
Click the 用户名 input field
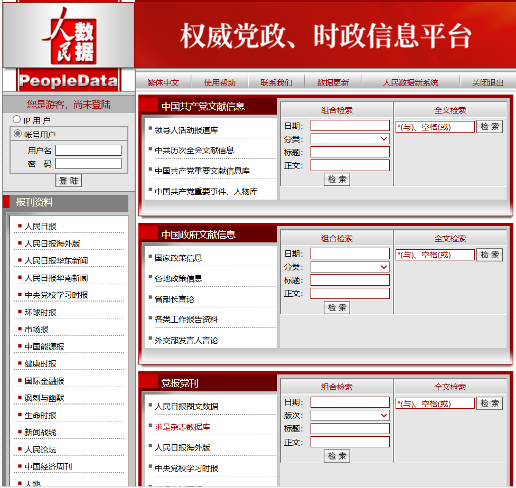tap(89, 151)
